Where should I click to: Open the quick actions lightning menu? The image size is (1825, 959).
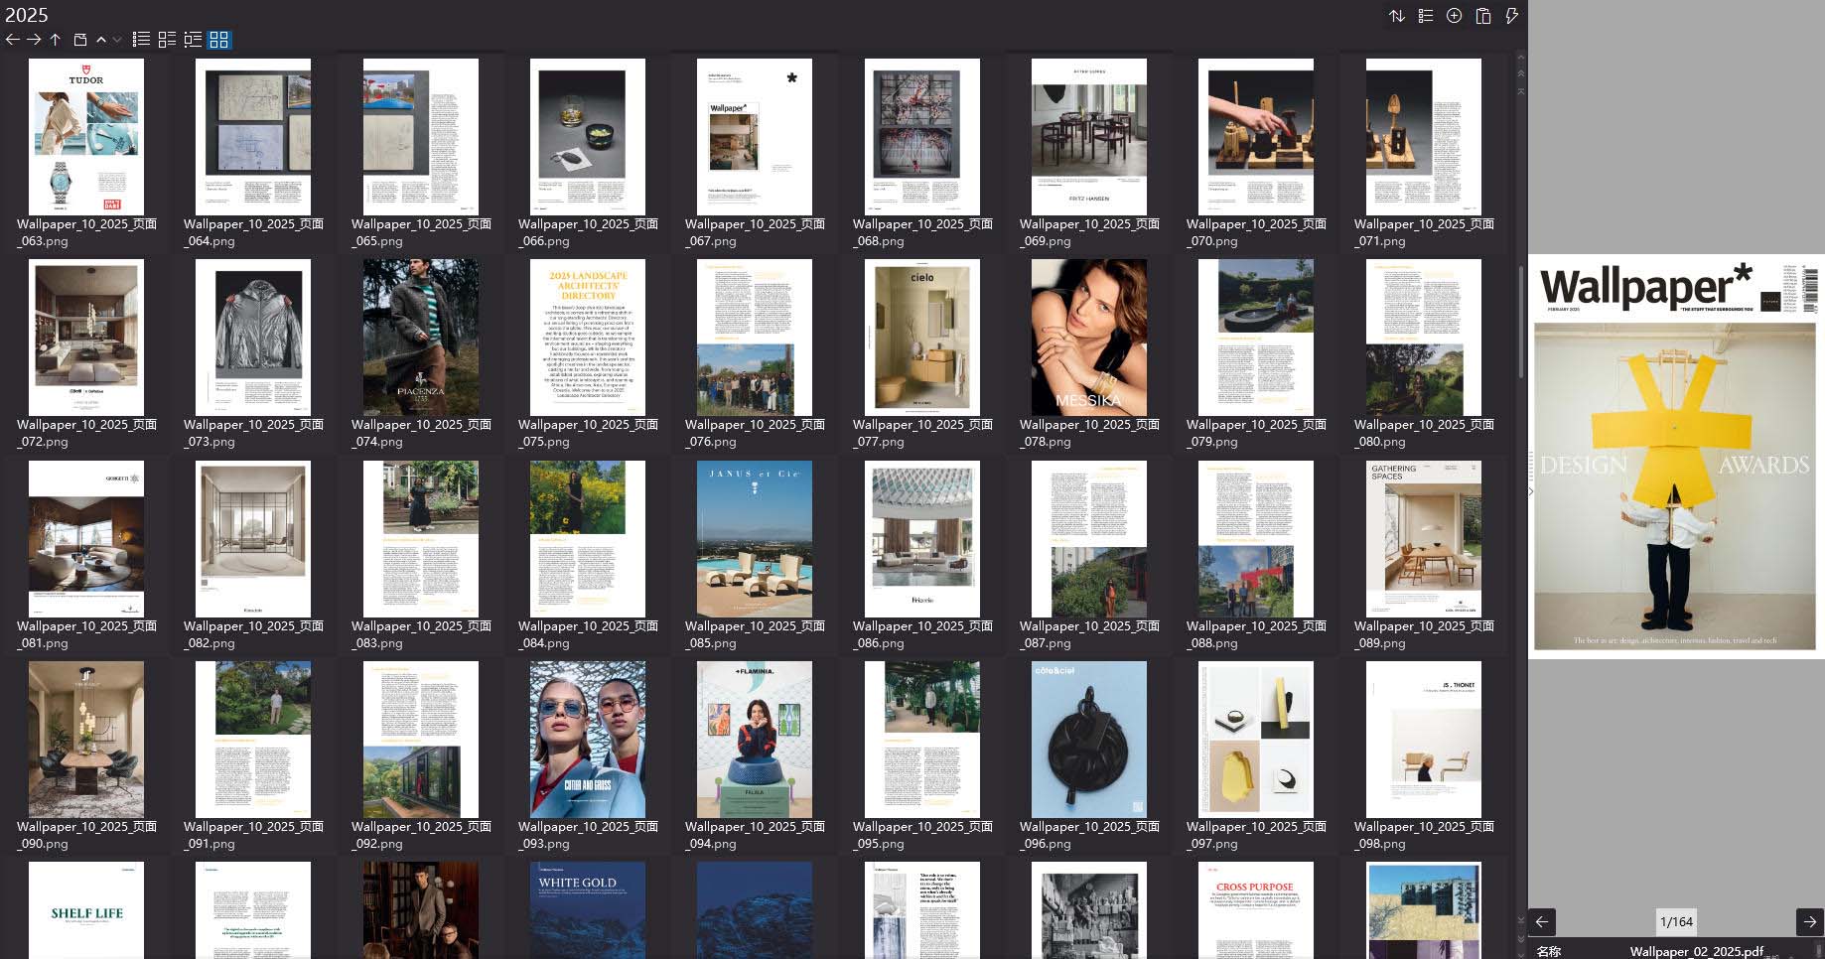coord(1511,16)
